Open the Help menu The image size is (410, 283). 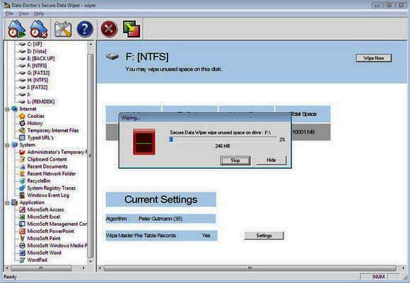point(39,13)
